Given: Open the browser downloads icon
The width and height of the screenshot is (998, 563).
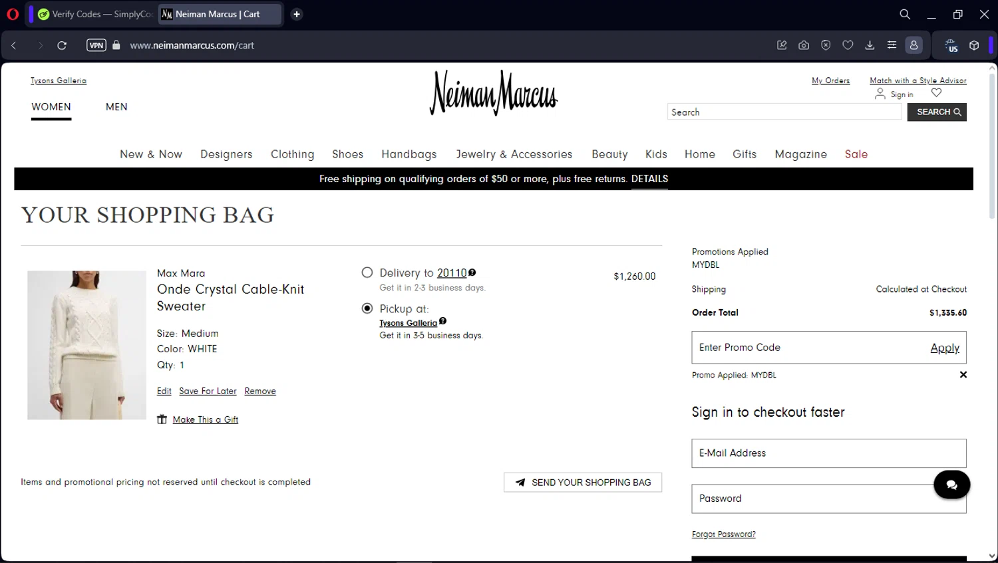Looking at the screenshot, I should (x=870, y=45).
